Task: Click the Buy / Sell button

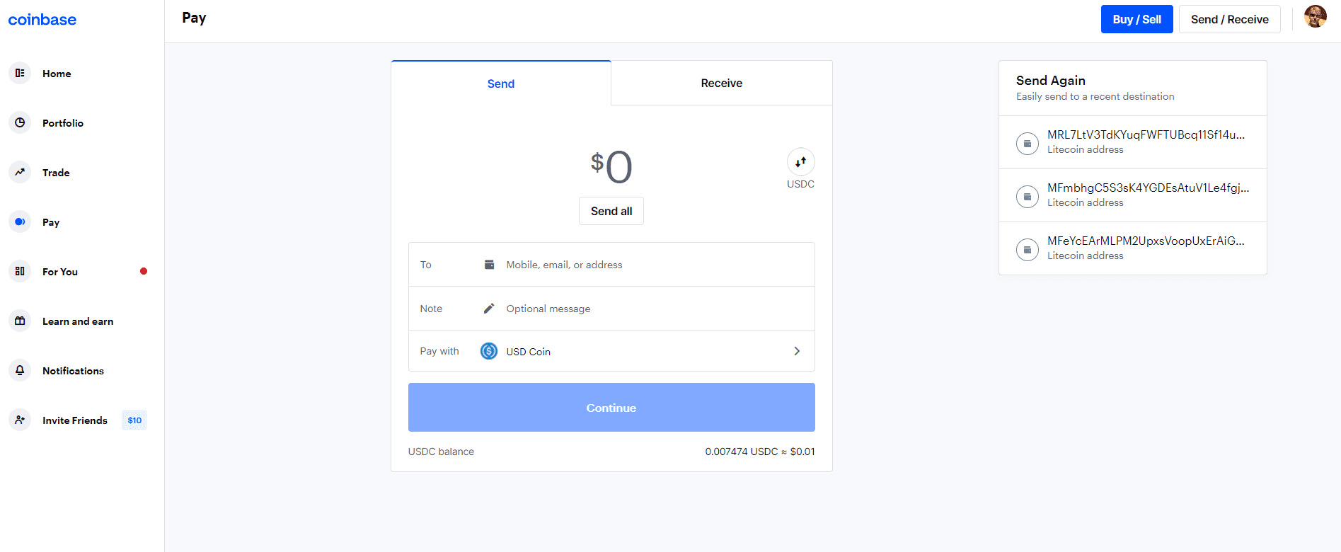Action: (1136, 19)
